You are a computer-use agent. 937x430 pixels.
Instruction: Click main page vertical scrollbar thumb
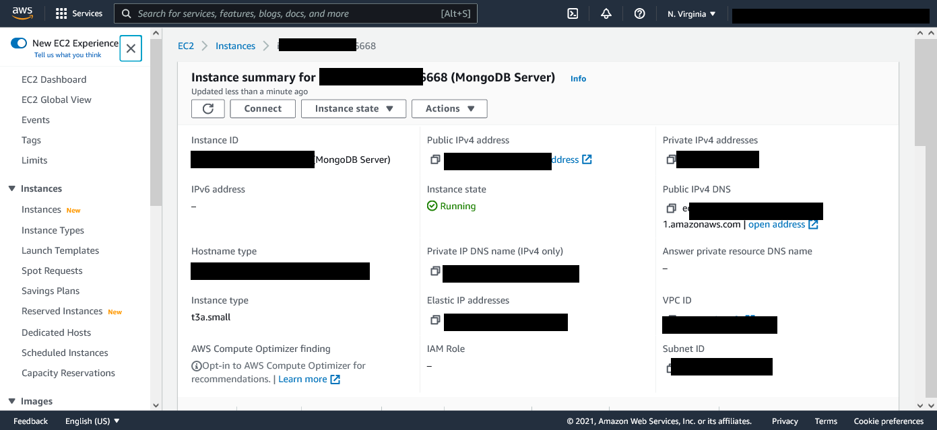(920, 93)
